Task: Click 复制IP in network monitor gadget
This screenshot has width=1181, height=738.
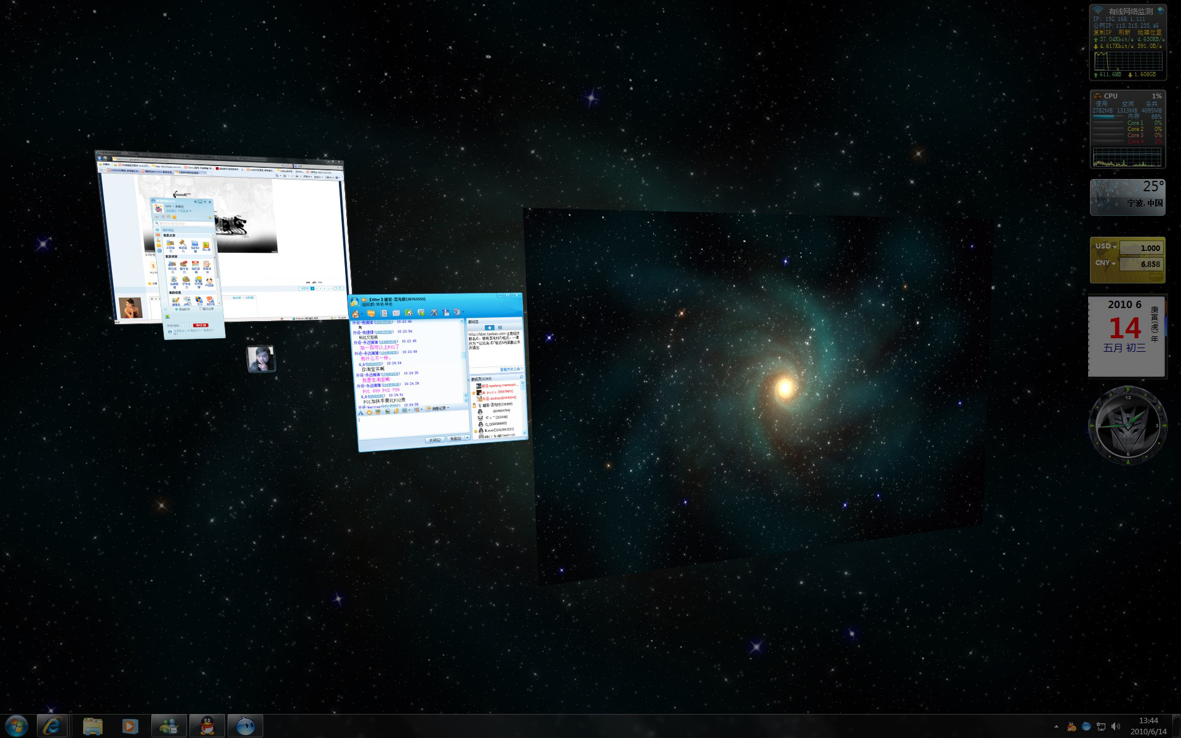Action: point(1102,33)
